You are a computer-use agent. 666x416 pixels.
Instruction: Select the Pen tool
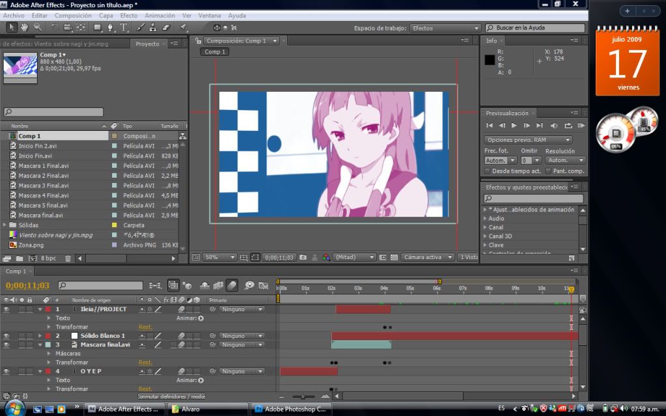[x=111, y=27]
